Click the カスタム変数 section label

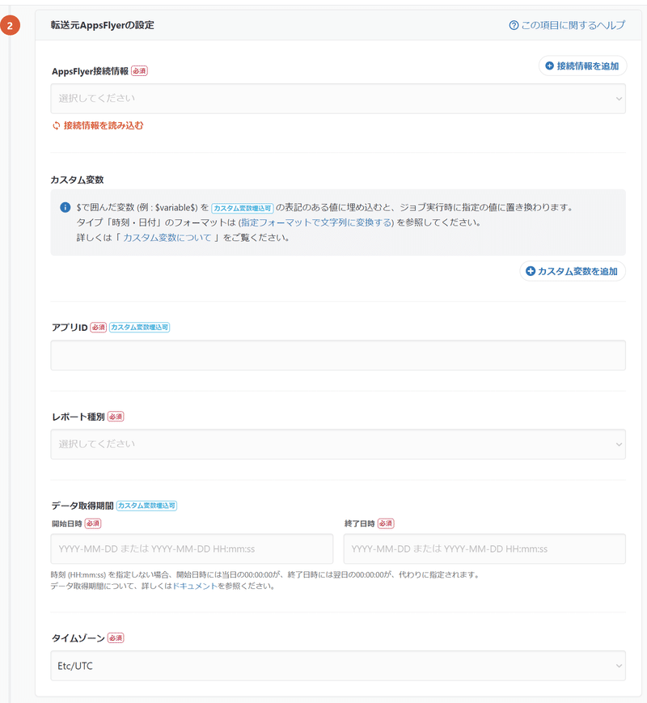click(x=77, y=180)
